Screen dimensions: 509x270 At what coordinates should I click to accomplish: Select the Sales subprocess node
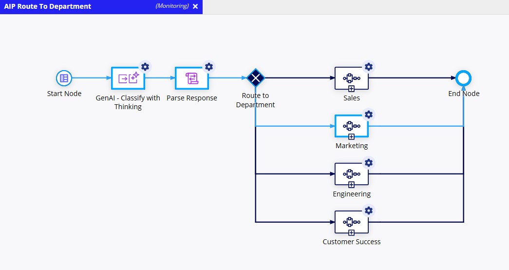352,78
